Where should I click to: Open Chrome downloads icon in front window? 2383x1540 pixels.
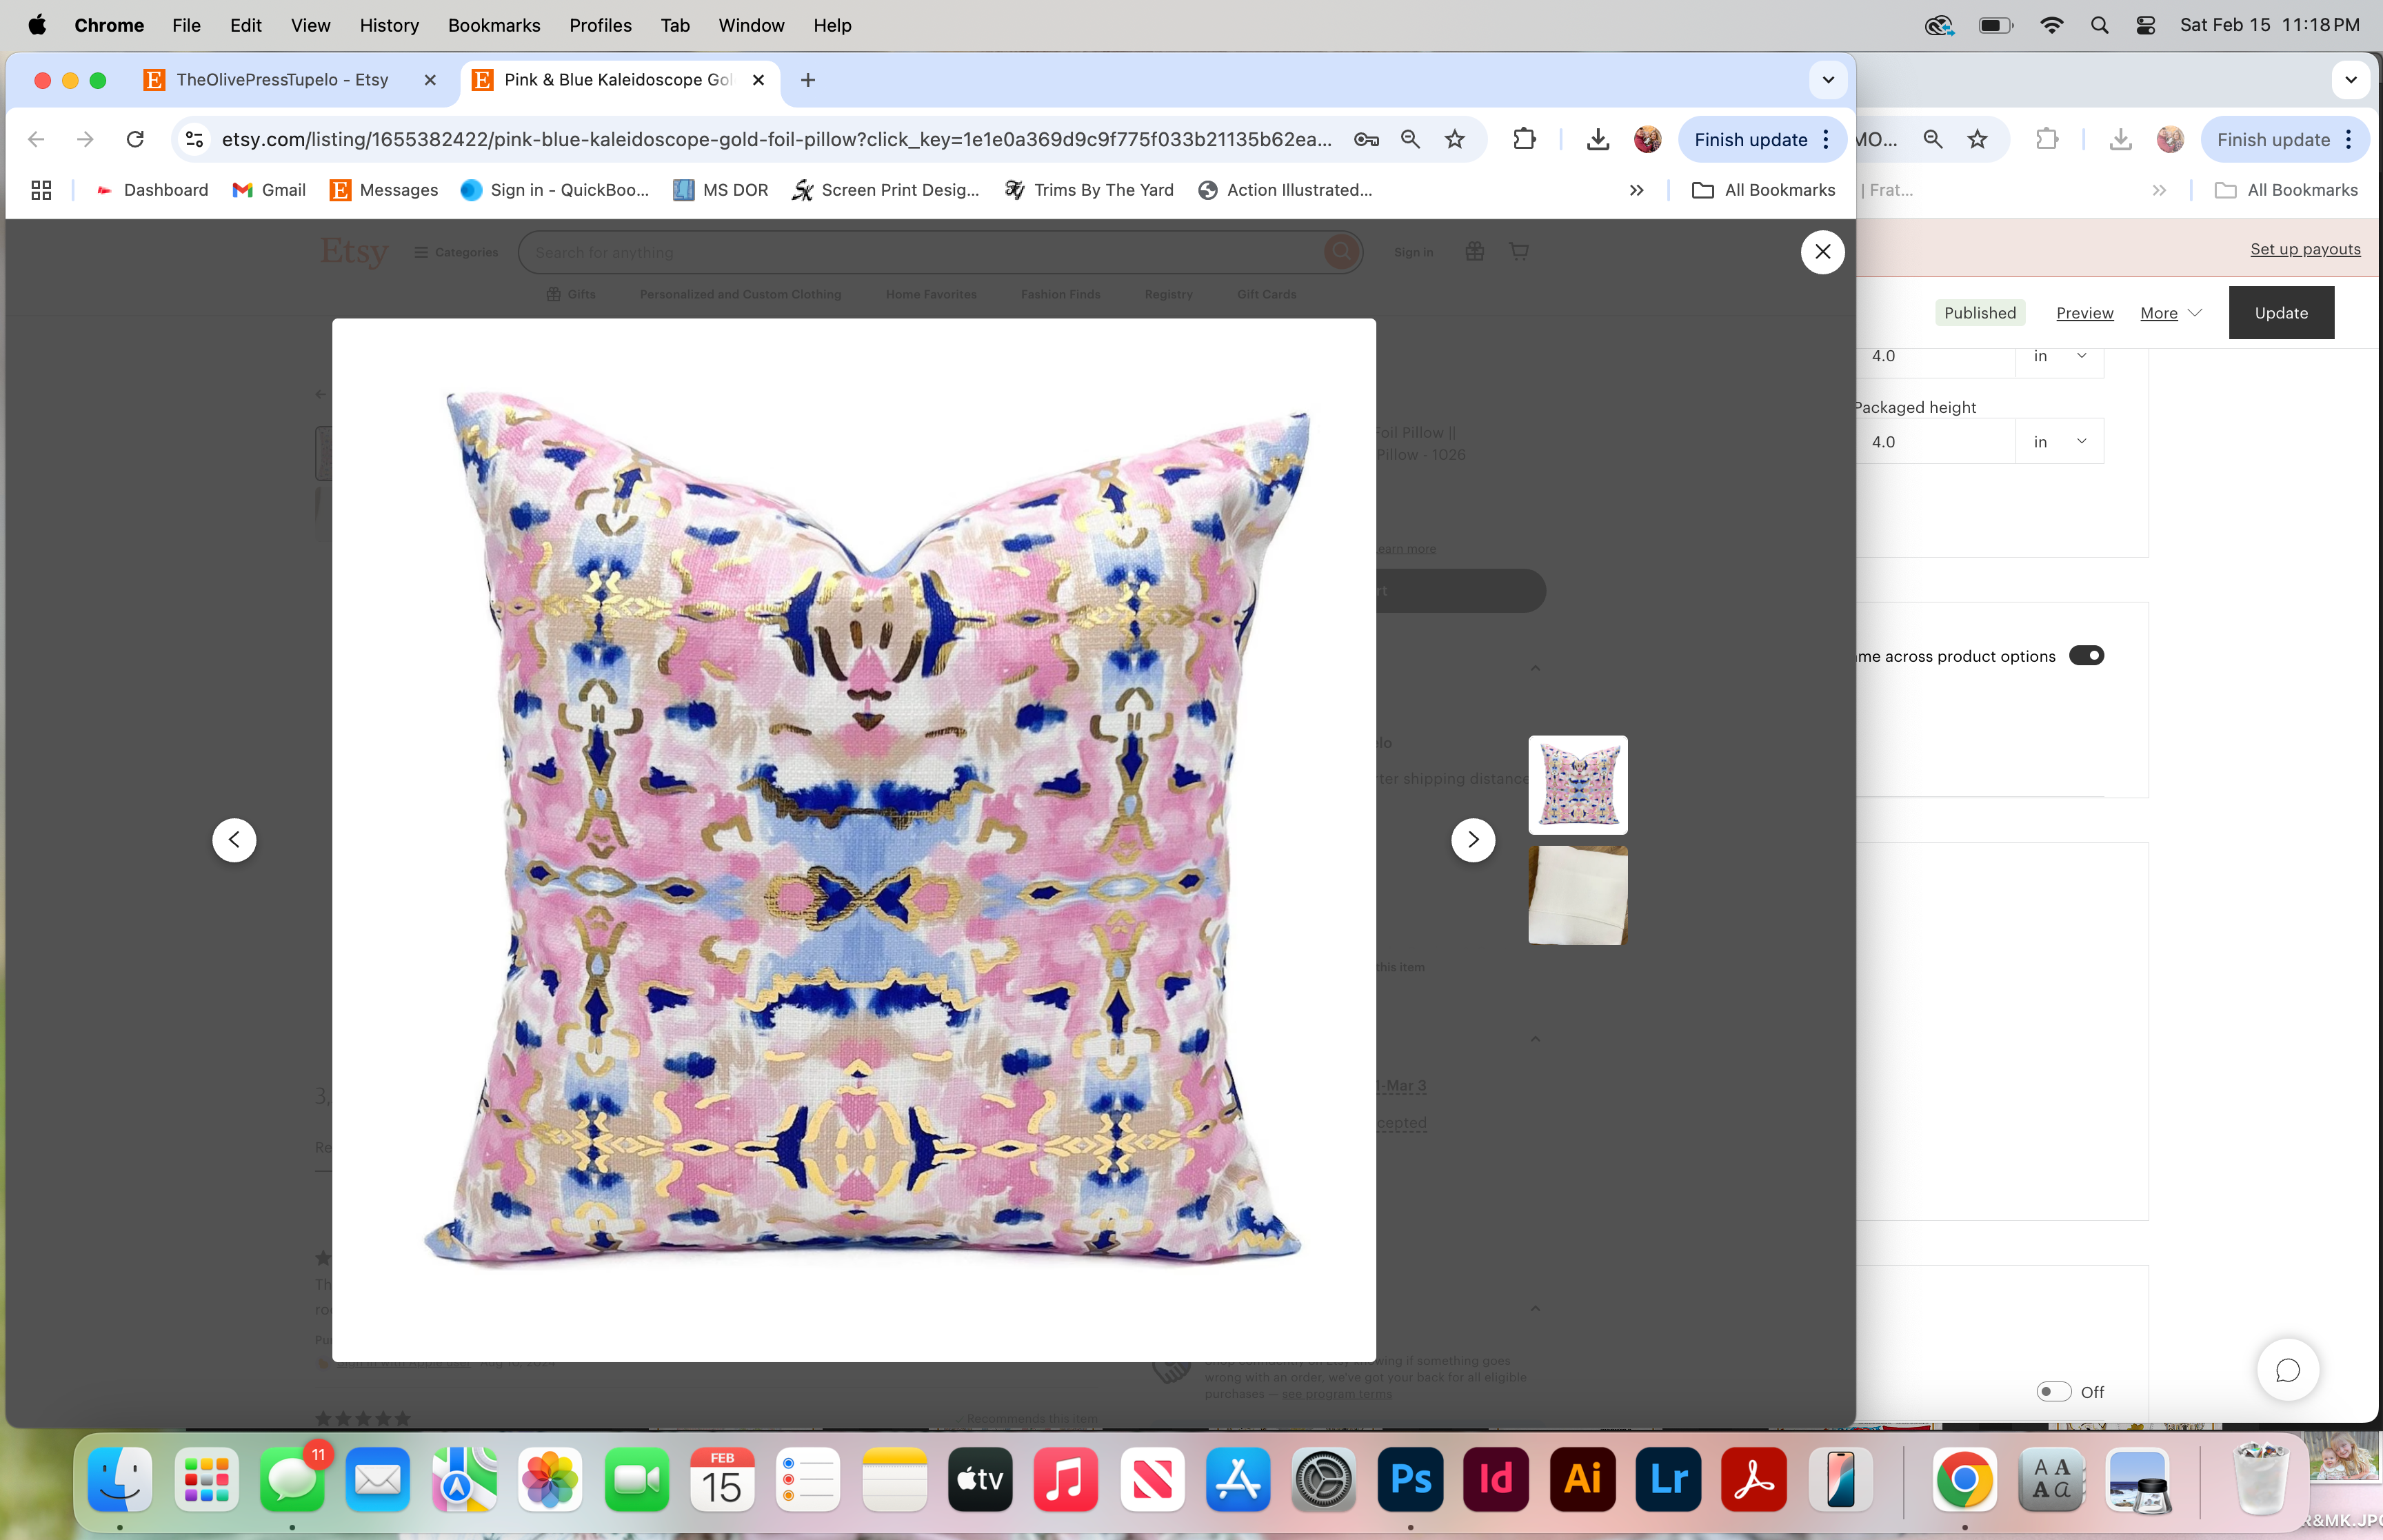1597,139
